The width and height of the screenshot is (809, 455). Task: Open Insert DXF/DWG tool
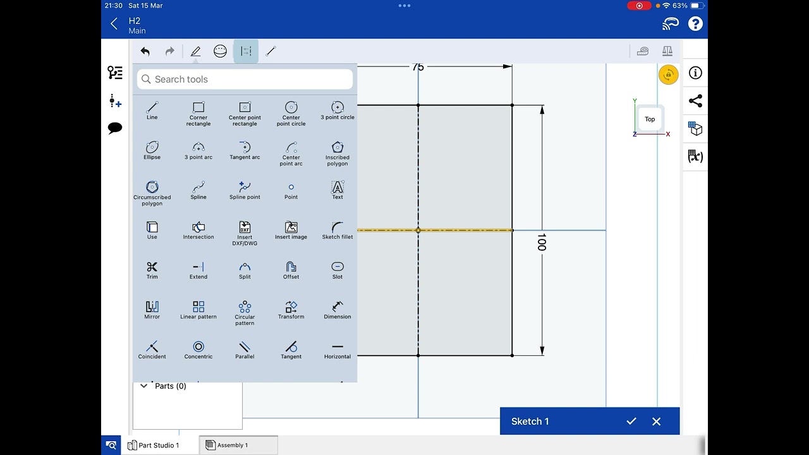245,233
